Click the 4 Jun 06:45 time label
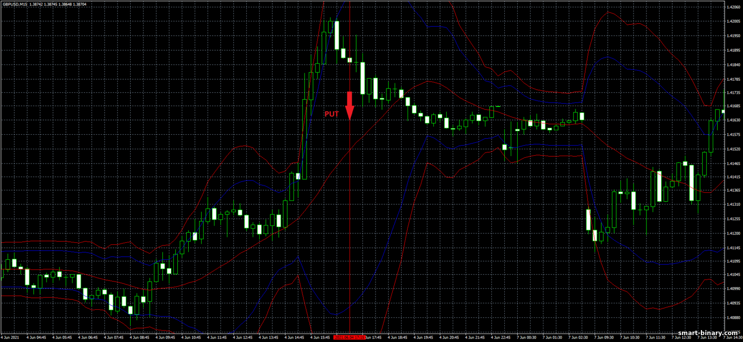743x342 pixels. coord(88,337)
